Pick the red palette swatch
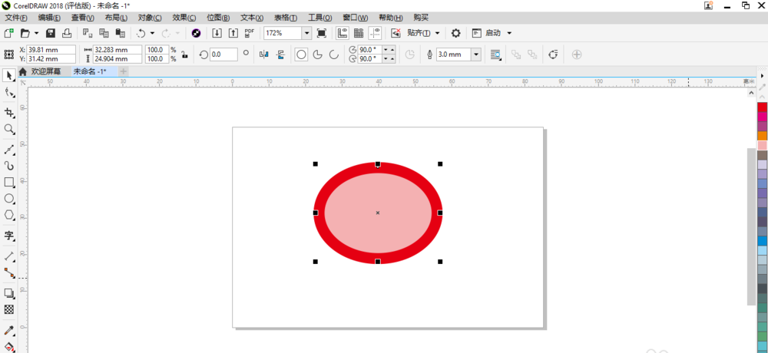The image size is (768, 353). (x=762, y=107)
